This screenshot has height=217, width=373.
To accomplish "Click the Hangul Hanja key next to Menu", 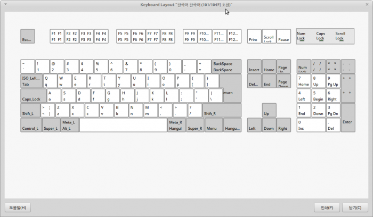I will click(232, 125).
